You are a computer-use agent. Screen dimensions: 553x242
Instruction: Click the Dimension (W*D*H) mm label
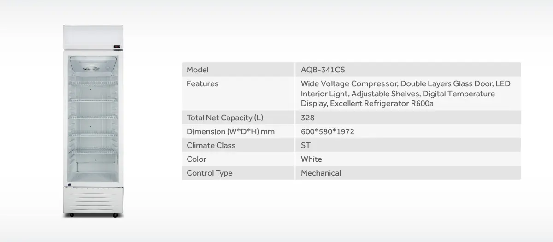point(230,131)
